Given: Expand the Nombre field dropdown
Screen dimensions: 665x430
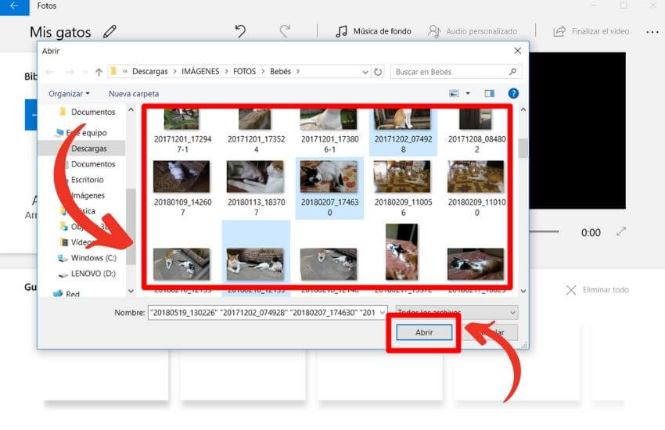Looking at the screenshot, I should (383, 313).
